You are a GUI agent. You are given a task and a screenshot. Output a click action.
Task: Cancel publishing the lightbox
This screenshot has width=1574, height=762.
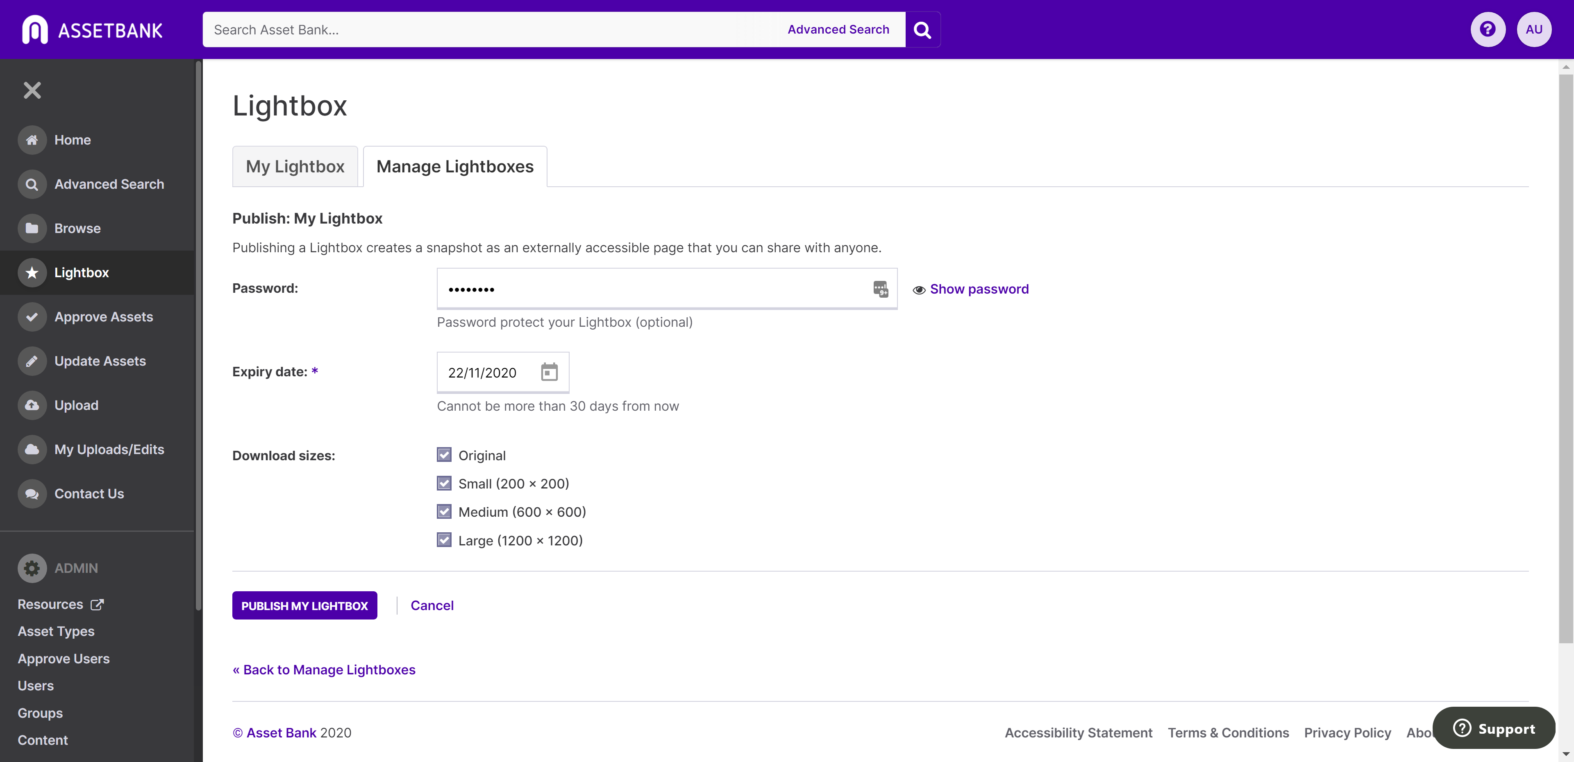432,605
